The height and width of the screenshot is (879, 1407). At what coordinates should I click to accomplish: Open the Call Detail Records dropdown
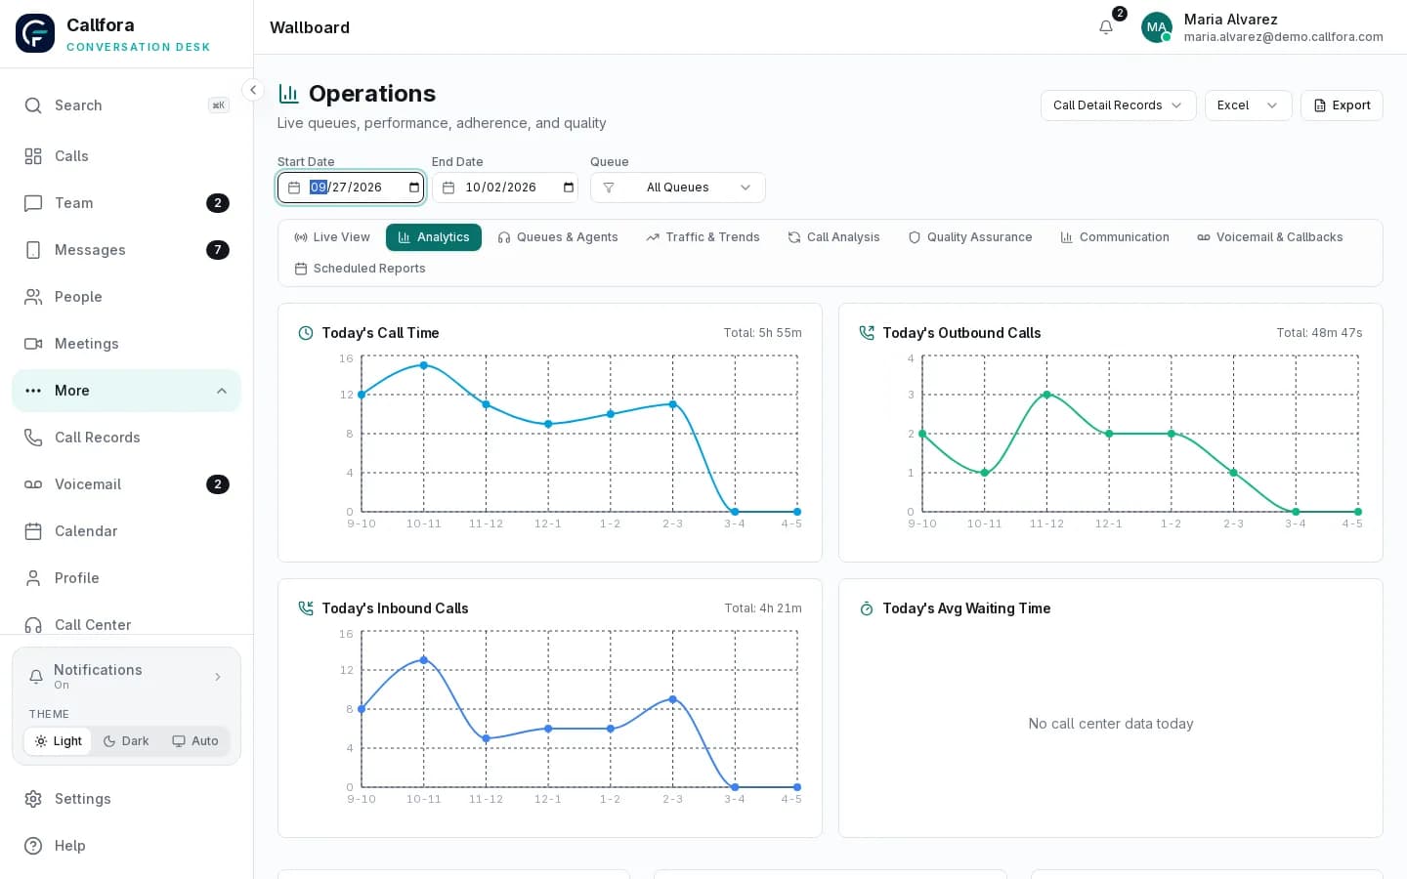(x=1118, y=105)
